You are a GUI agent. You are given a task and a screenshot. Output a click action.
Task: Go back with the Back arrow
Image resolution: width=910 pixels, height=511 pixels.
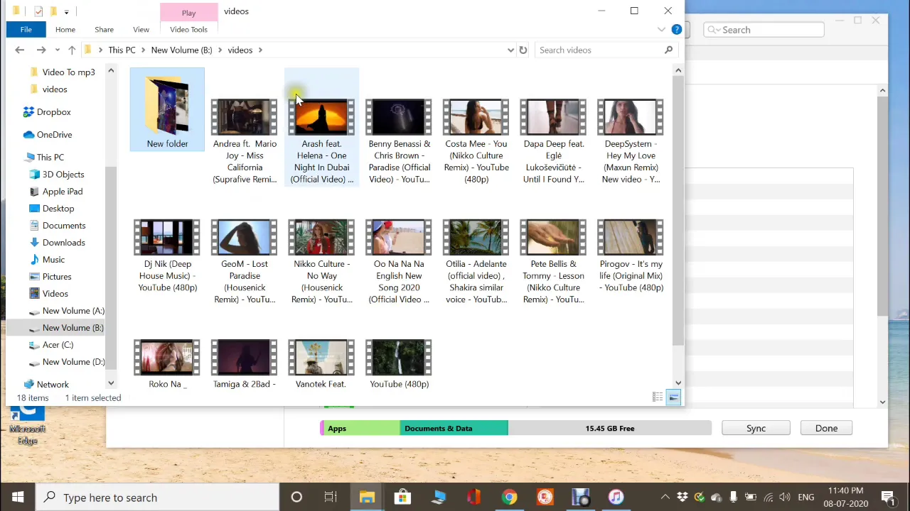(x=20, y=50)
